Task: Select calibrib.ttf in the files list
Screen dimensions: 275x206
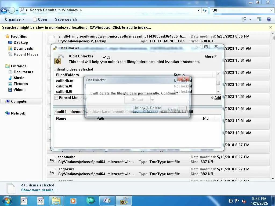Action: [65, 81]
